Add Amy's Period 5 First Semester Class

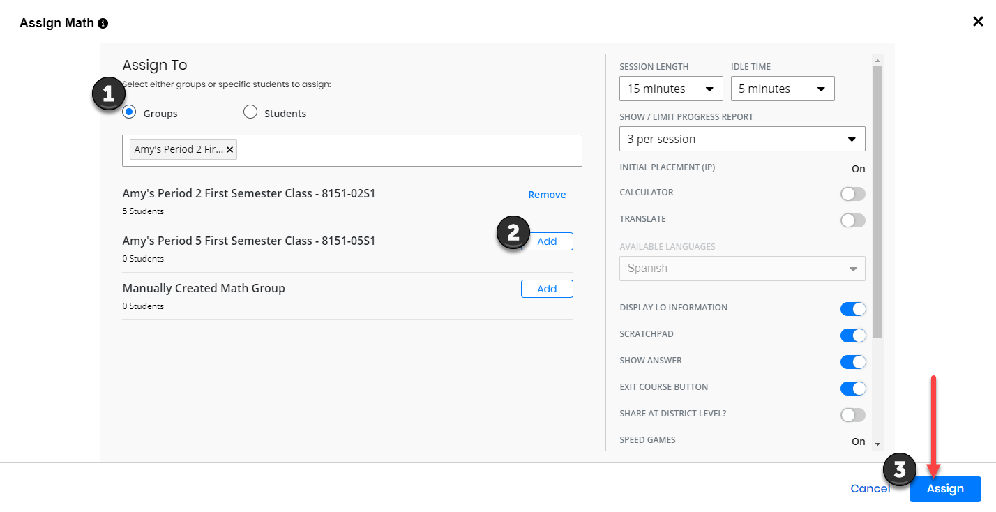(x=547, y=241)
